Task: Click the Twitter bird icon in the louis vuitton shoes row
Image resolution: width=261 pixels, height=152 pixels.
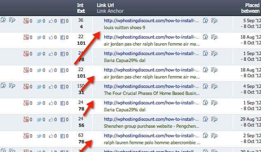Action: pyautogui.click(x=39, y=21)
